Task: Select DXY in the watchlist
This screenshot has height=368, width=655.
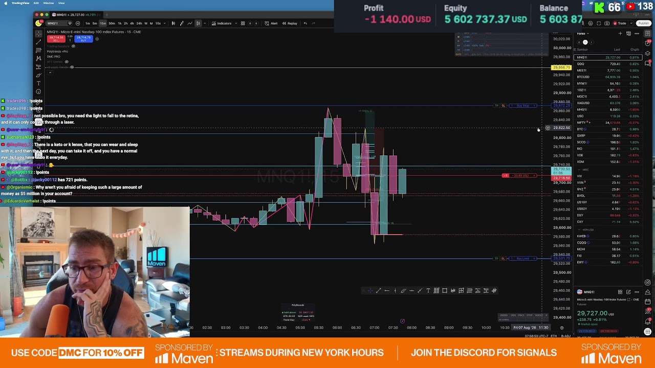Action: [607, 215]
